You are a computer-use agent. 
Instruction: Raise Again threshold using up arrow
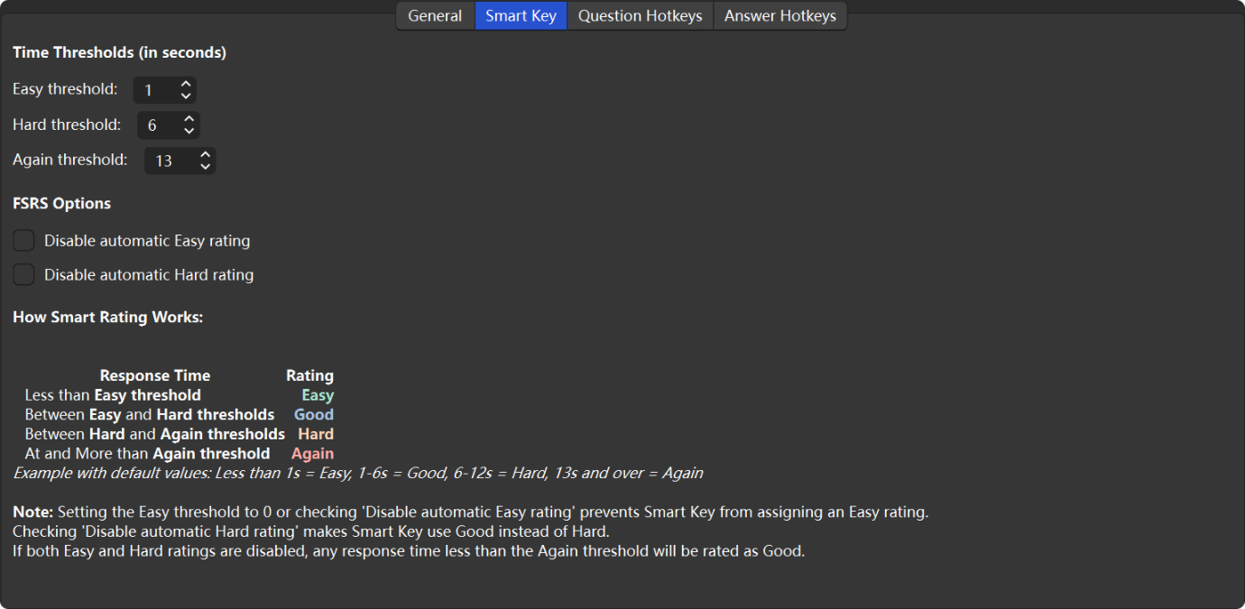point(206,155)
